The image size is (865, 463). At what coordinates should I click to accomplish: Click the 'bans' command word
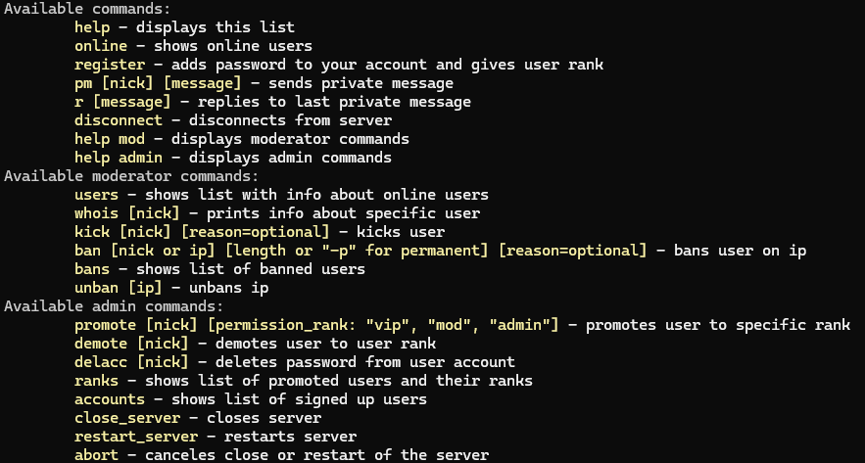(92, 269)
